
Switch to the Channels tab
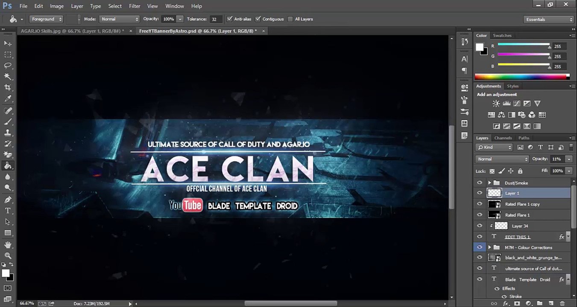(503, 138)
